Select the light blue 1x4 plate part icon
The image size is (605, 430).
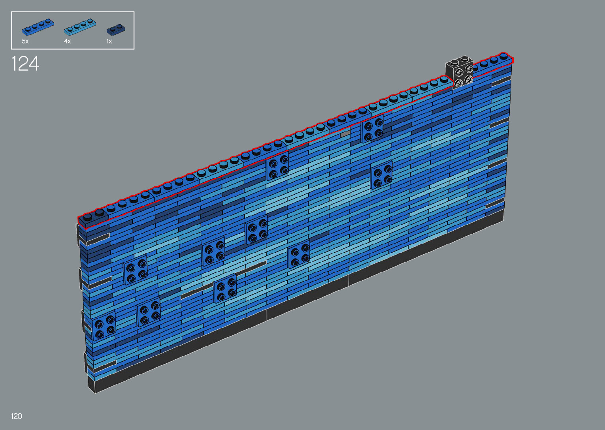pos(80,27)
